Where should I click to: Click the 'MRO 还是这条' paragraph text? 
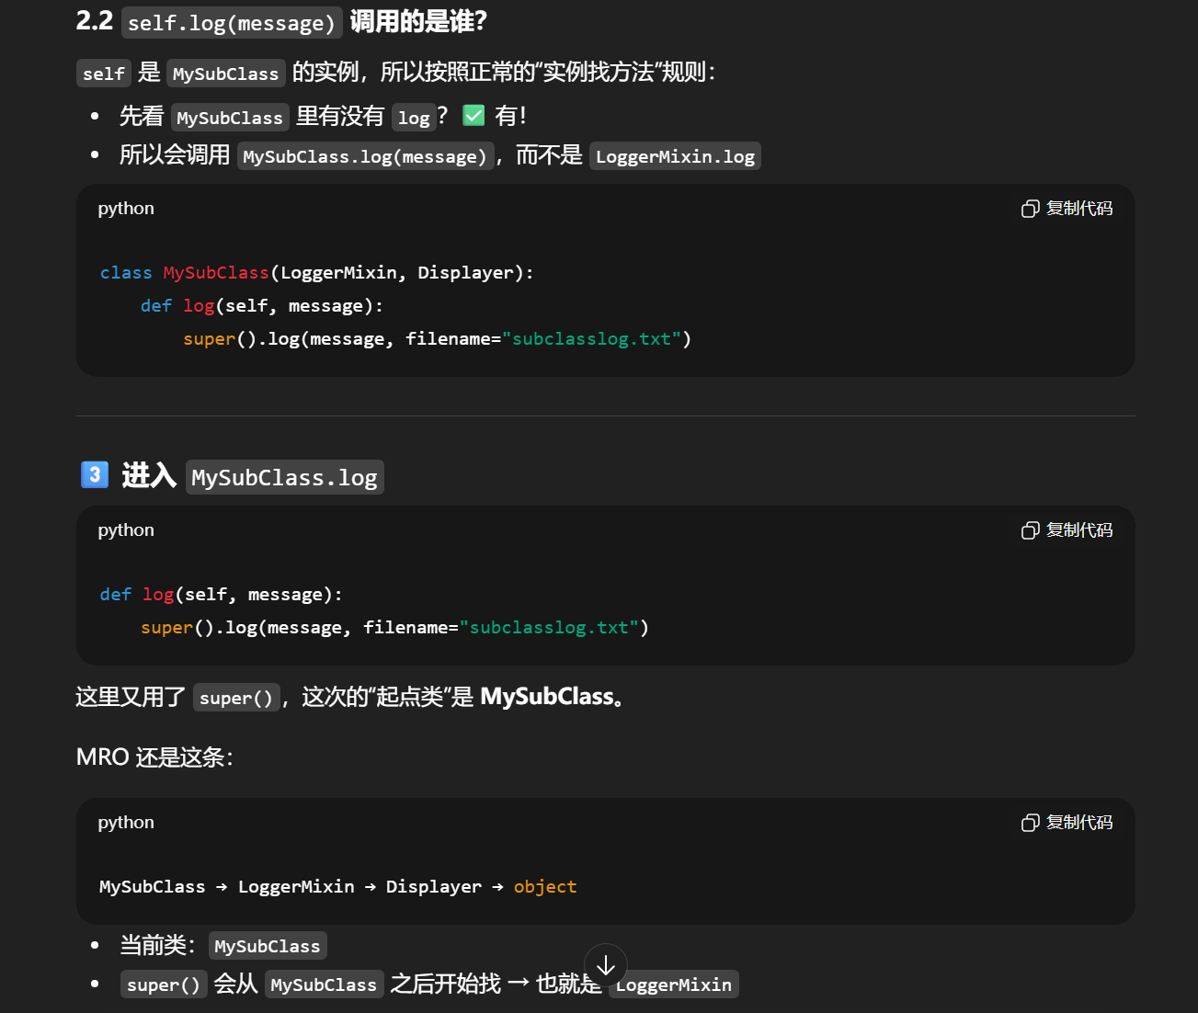click(154, 757)
